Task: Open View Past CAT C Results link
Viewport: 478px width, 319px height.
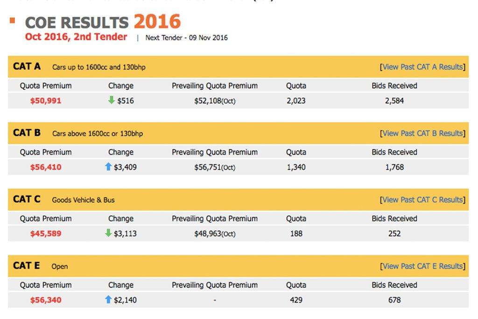Action: [x=422, y=200]
